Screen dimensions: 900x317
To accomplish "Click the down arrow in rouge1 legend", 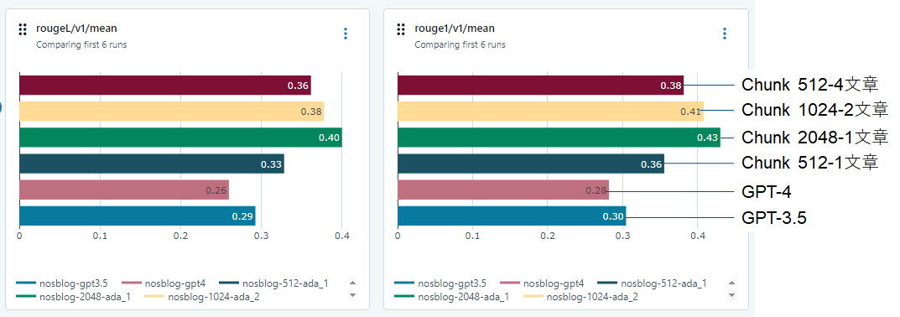I will pos(731,295).
